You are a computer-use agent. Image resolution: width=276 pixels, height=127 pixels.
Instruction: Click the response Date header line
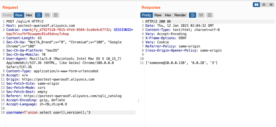[180, 26]
